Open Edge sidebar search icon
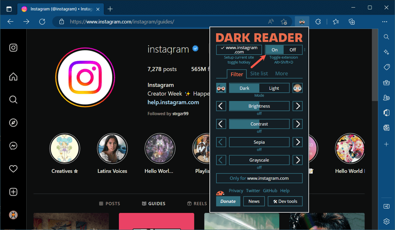 pyautogui.click(x=386, y=37)
